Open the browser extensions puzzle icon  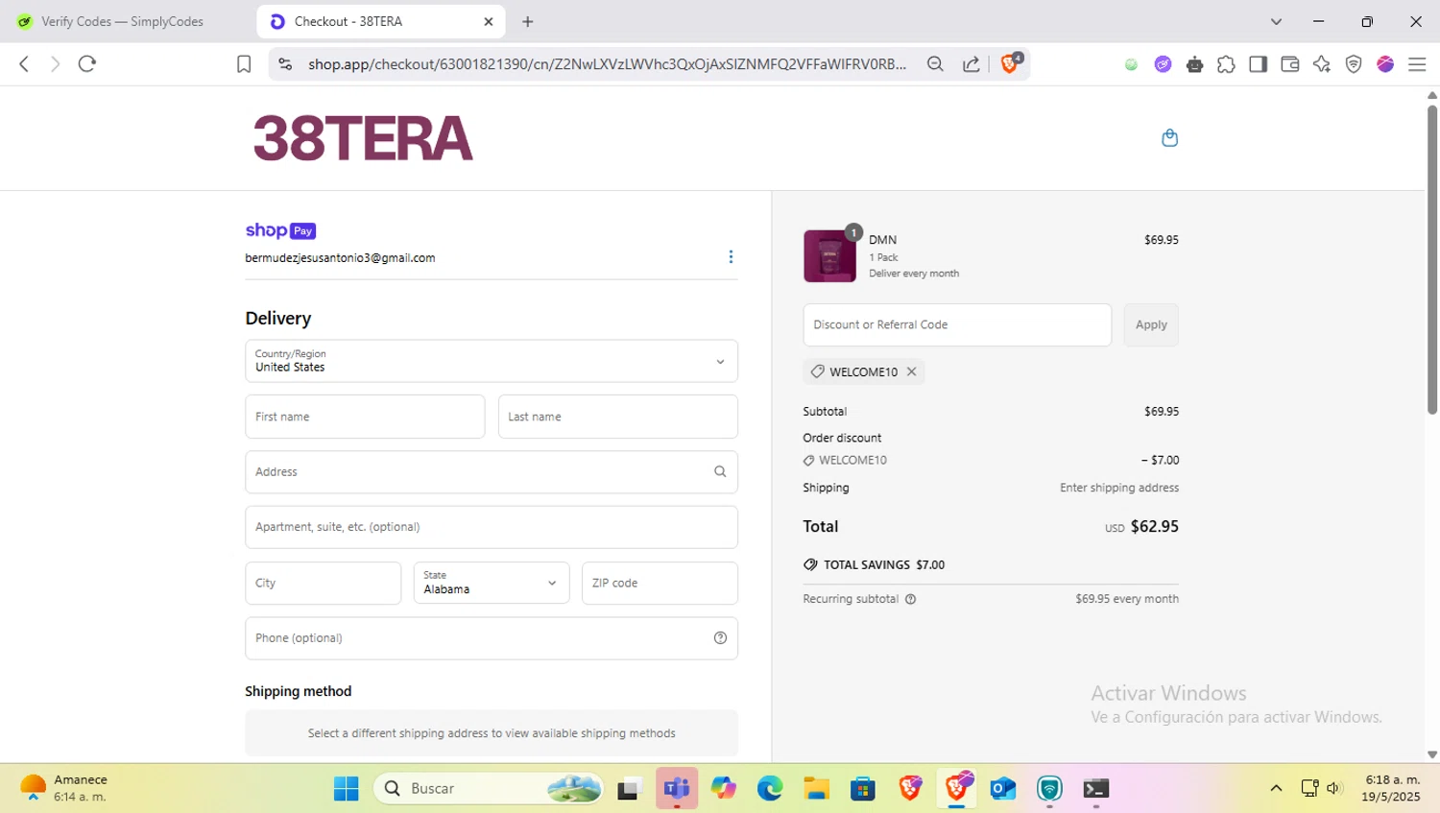[1226, 64]
